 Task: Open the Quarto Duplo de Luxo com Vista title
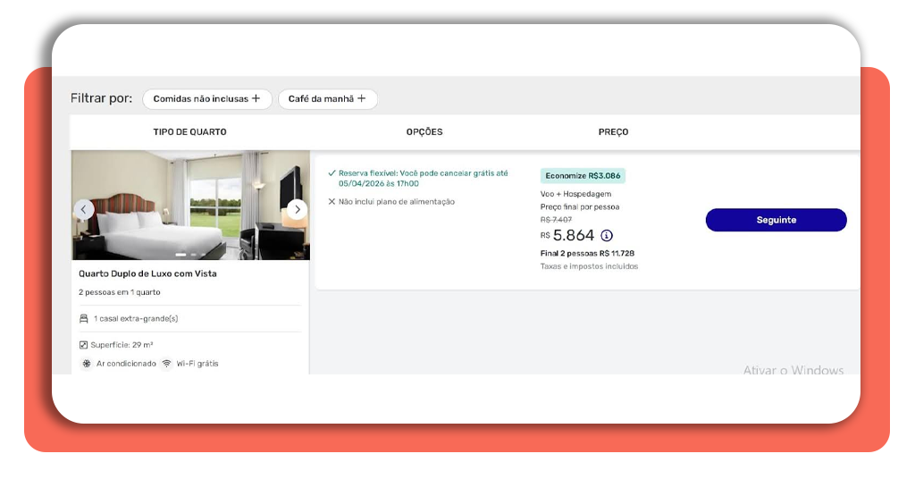[147, 273]
